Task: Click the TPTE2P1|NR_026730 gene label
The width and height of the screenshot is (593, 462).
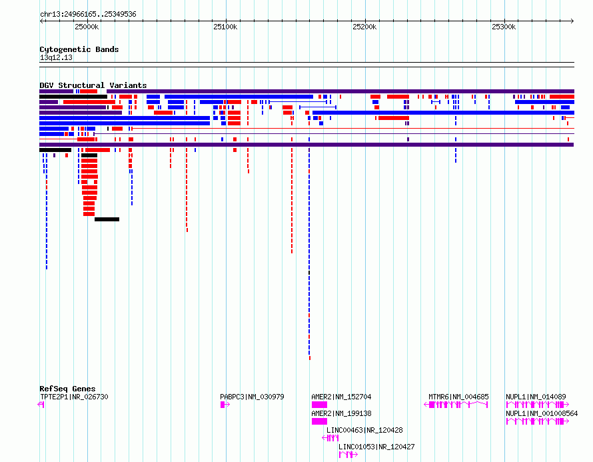Action: click(x=74, y=397)
